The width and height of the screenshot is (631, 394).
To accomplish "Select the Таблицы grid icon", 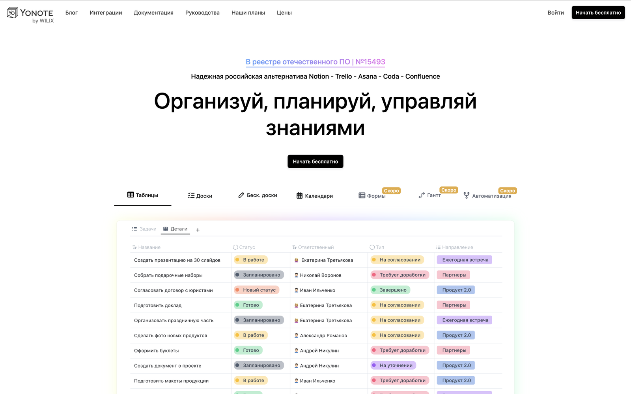I will point(130,195).
